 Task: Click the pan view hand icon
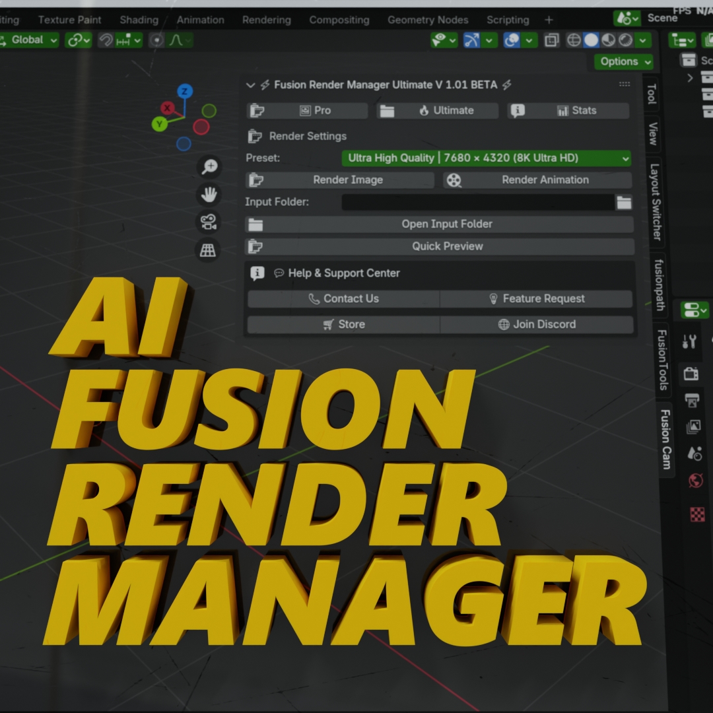[x=209, y=195]
